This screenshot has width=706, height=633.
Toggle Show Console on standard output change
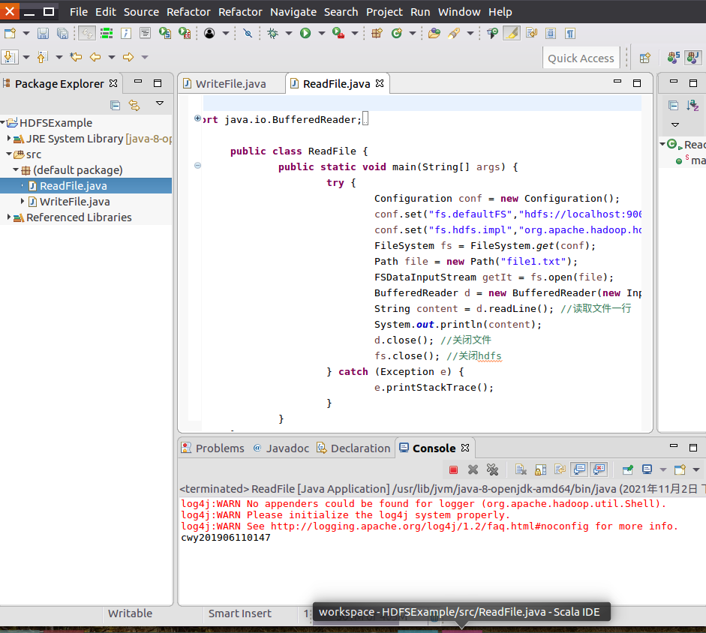[x=579, y=469]
